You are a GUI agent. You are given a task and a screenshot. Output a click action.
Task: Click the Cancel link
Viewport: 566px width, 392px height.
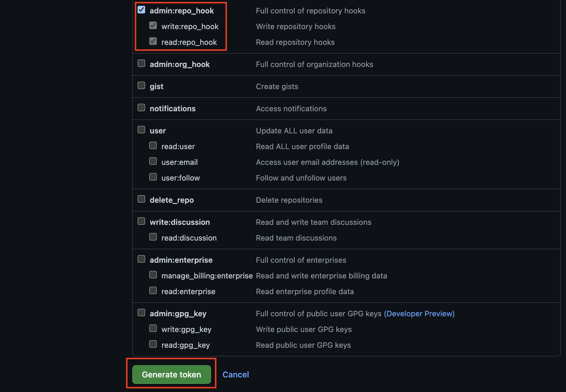(236, 375)
